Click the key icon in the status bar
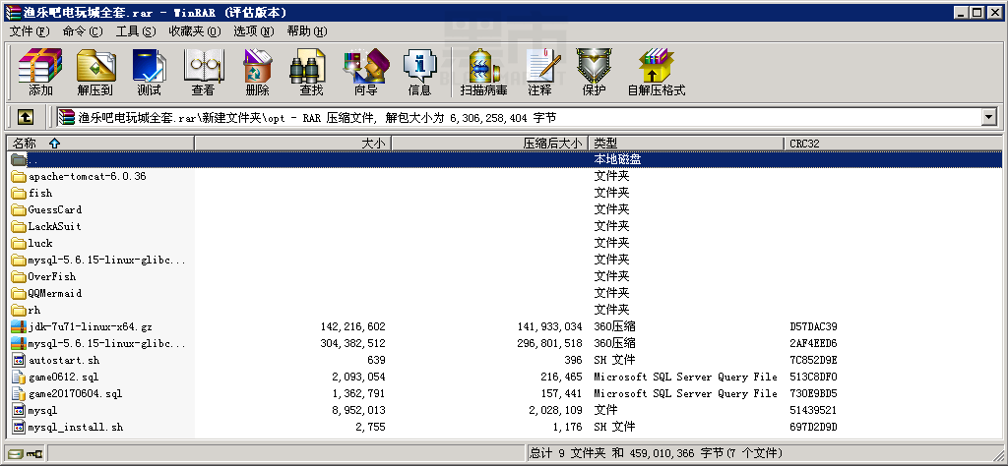Screen dimensions: 1008x466 [x=34, y=453]
